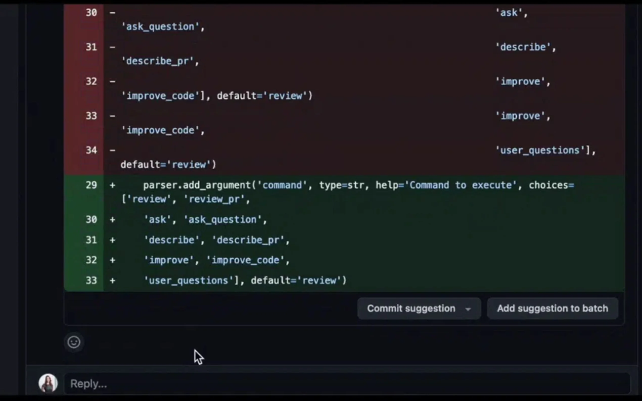Screen dimensions: 642x401
Task: Select added line number 29
Action: (x=91, y=185)
